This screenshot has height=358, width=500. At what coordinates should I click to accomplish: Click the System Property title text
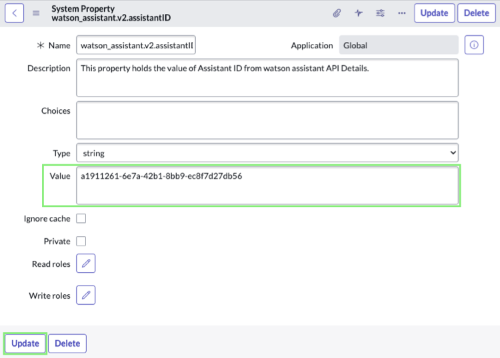(83, 9)
